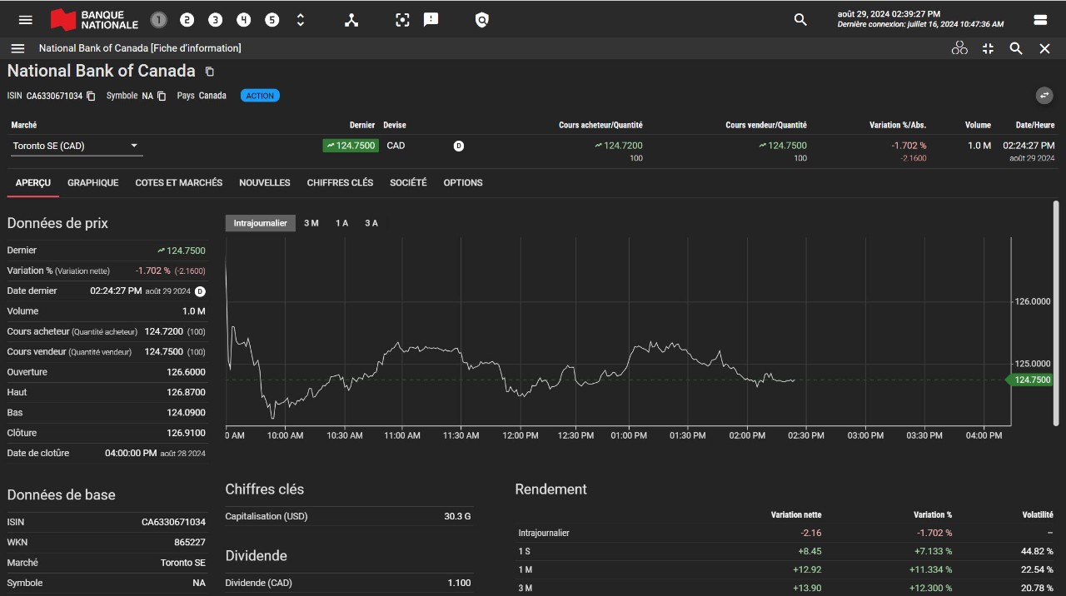Click the Capitalisation value 30.3 G
The image size is (1066, 596).
[x=457, y=516]
